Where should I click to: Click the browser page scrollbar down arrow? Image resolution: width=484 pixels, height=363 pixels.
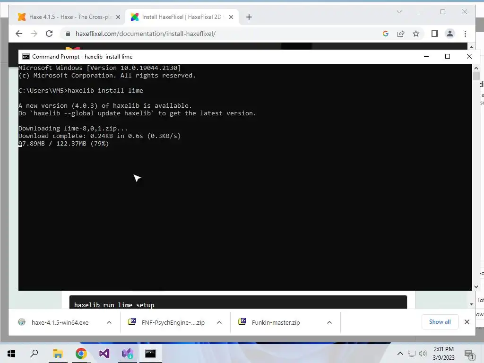[x=471, y=304]
